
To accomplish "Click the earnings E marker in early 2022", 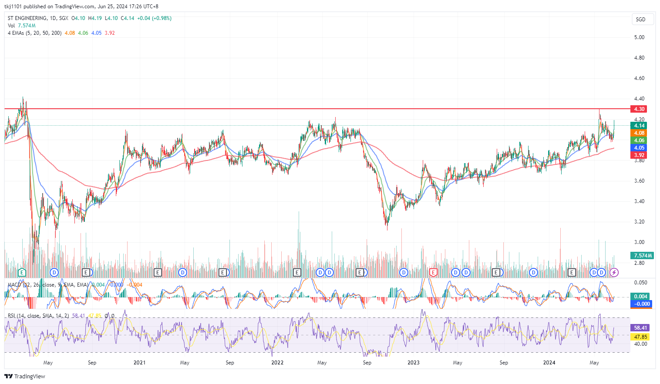I will tap(297, 273).
